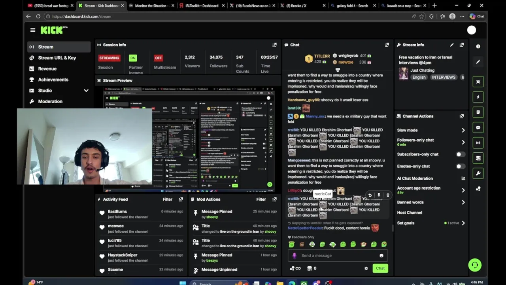Pop out the Session Info panel
Image resolution: width=506 pixels, height=285 pixels.
pos(274,45)
